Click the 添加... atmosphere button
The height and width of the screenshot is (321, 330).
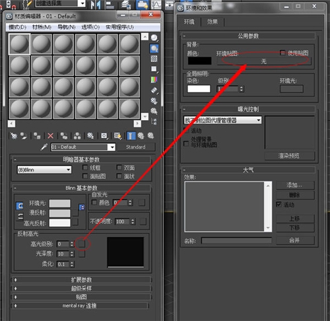(295, 185)
